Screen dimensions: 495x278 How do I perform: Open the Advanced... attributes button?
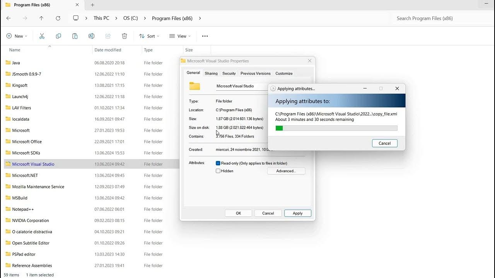point(286,171)
